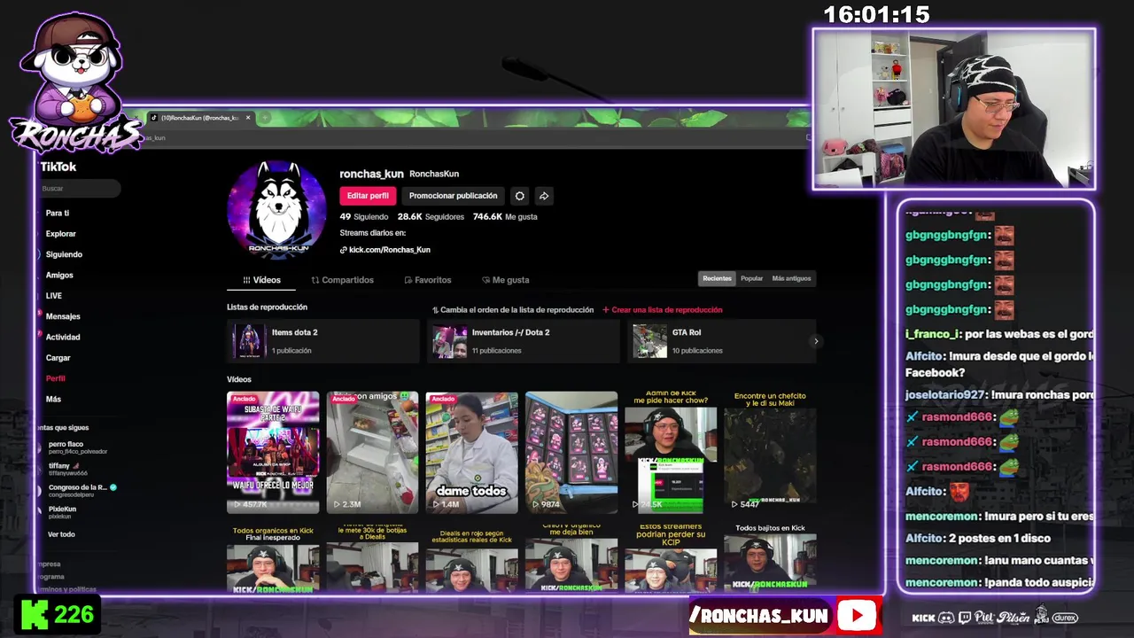Open followed account PixieKun
The height and width of the screenshot is (638, 1134).
pyautogui.click(x=64, y=512)
